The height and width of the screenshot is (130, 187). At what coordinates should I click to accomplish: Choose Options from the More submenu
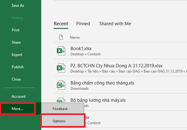[x=63, y=121]
